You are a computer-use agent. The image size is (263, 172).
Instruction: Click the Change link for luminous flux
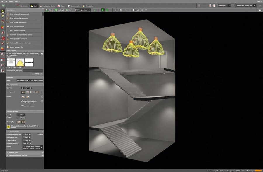click(x=41, y=134)
